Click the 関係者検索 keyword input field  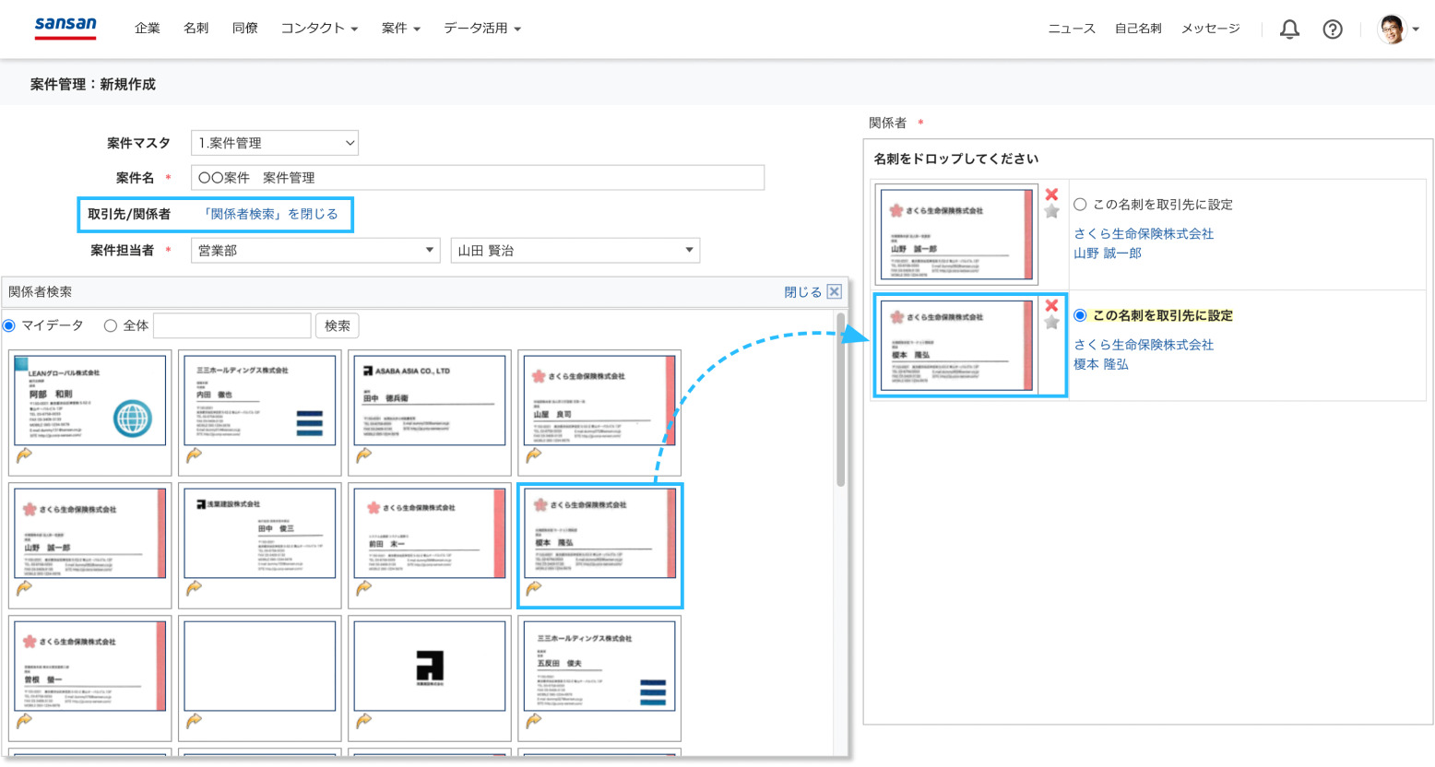click(231, 325)
